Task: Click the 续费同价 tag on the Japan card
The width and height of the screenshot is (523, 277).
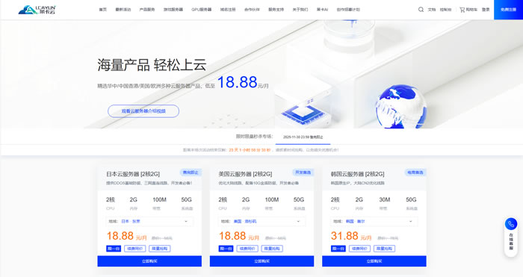Action: 135,249
